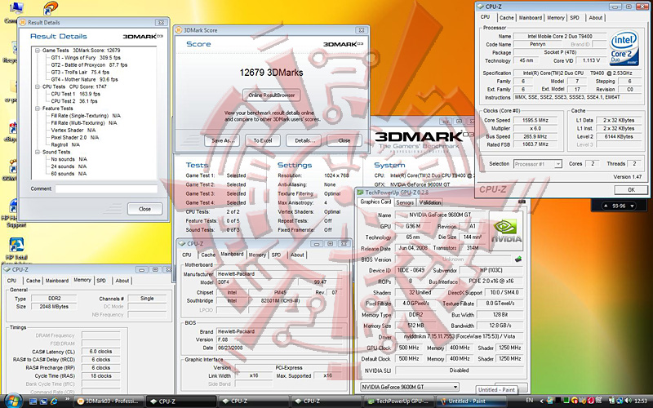The image size is (653, 408).
Task: Switch to TechPowerUp GPU-Z taskbar button
Action: 398,401
